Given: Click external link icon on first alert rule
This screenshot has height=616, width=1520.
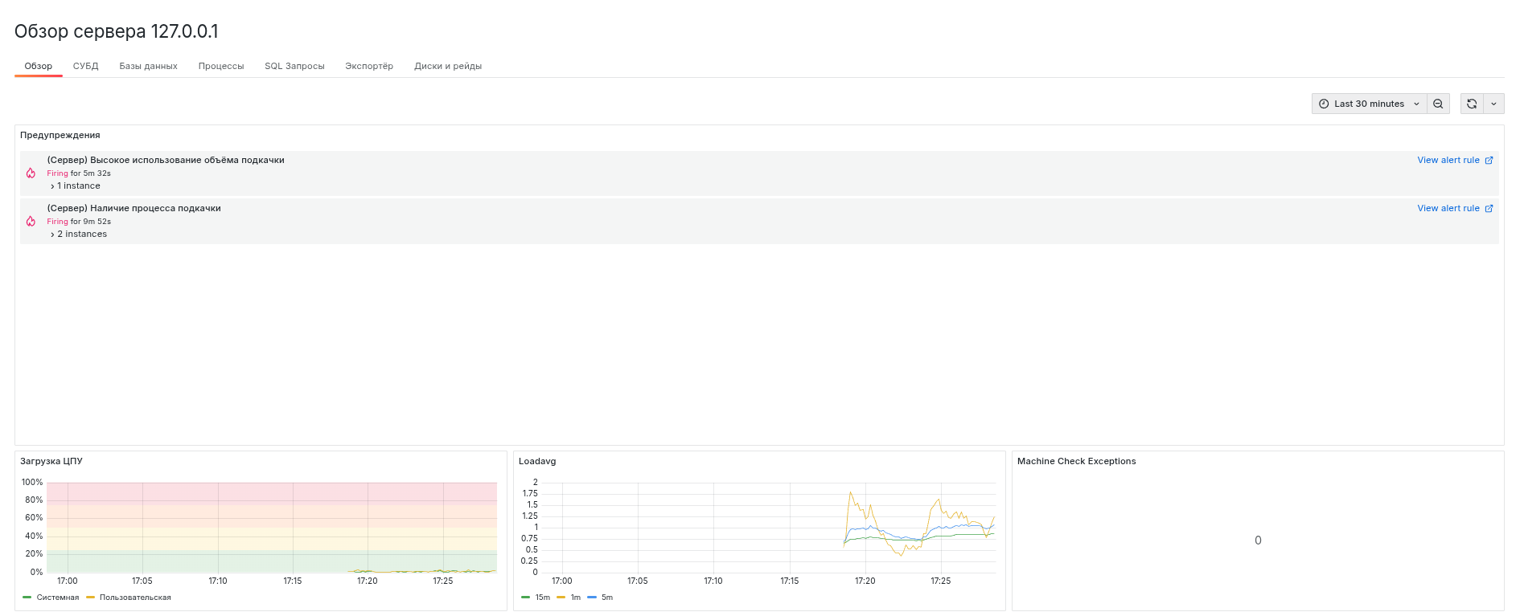Looking at the screenshot, I should point(1489,161).
